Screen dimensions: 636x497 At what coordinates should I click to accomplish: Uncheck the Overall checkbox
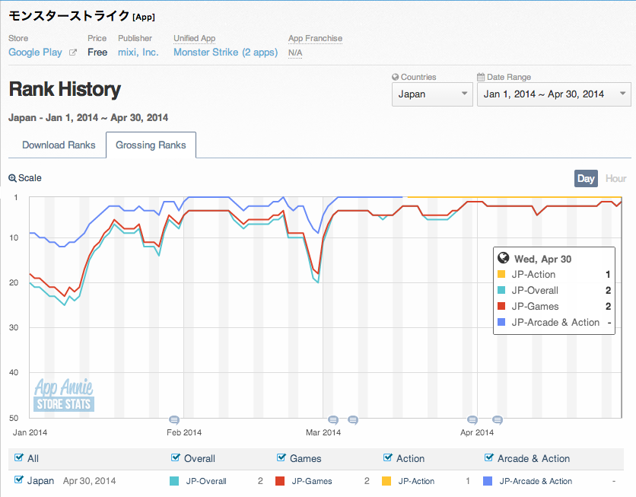pyautogui.click(x=175, y=457)
